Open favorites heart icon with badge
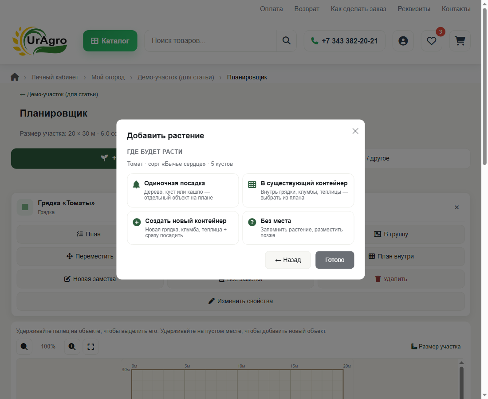488x399 pixels. pos(431,41)
